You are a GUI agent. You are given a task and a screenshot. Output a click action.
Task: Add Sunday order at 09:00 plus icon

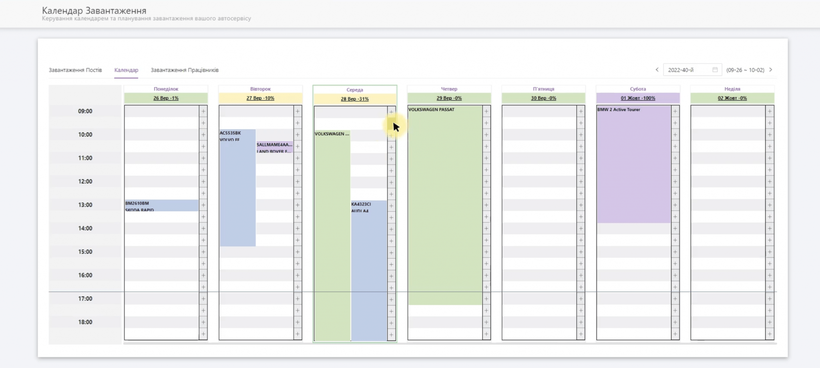point(770,111)
